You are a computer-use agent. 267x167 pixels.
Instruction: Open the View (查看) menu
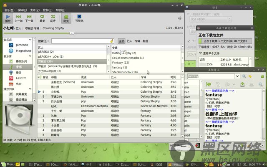click(35, 10)
